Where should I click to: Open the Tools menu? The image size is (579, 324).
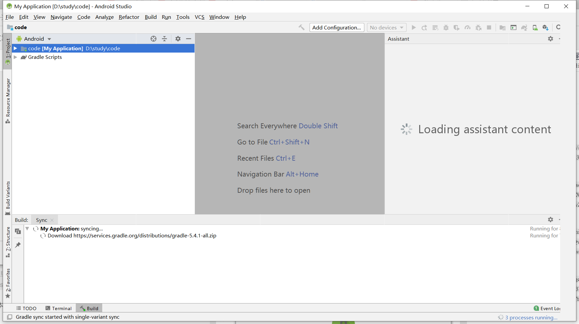(x=183, y=17)
